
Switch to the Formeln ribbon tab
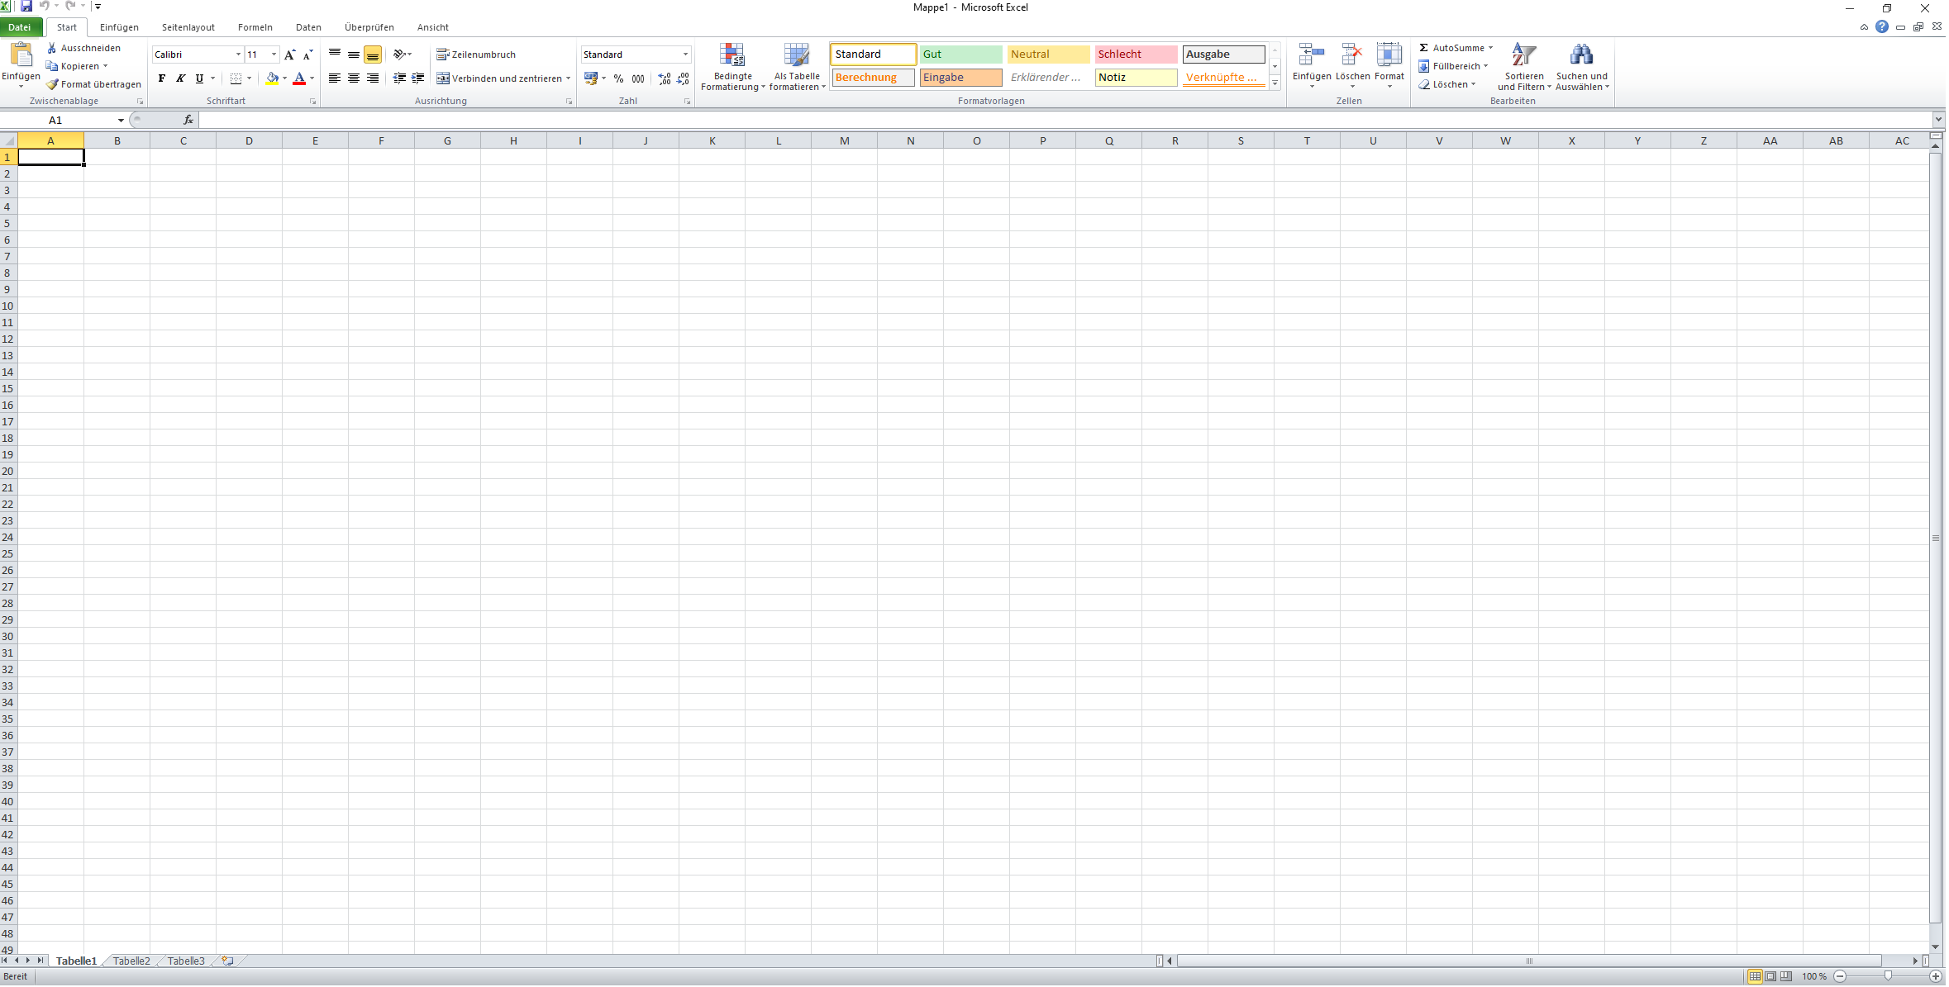click(x=255, y=27)
